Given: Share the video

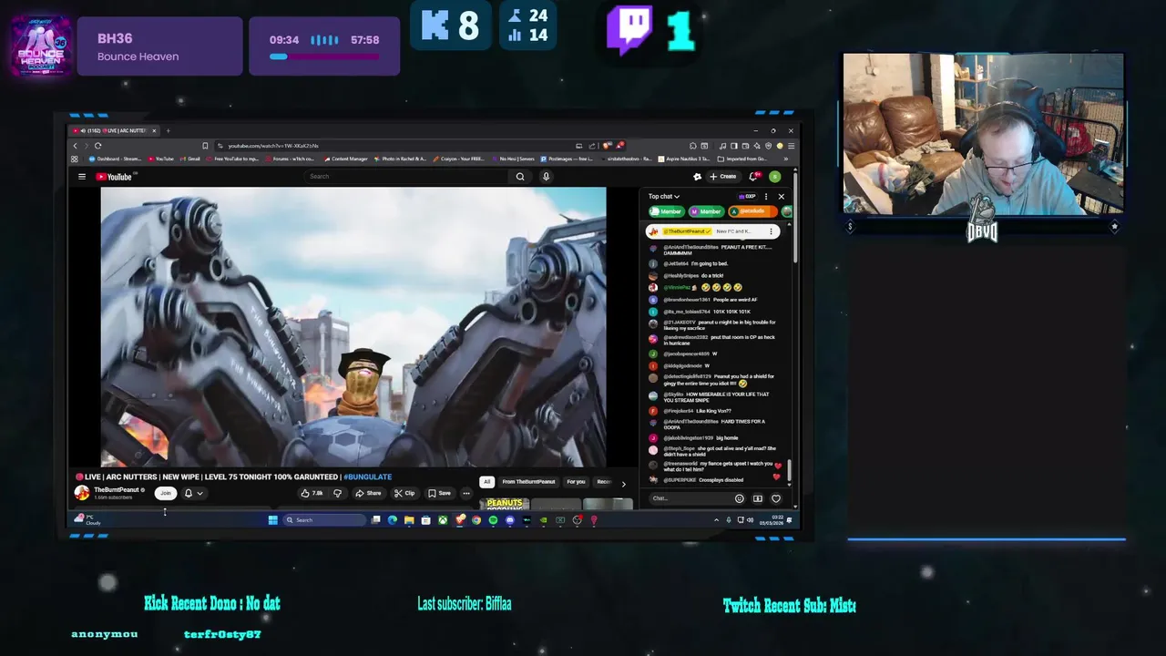Looking at the screenshot, I should [x=368, y=493].
